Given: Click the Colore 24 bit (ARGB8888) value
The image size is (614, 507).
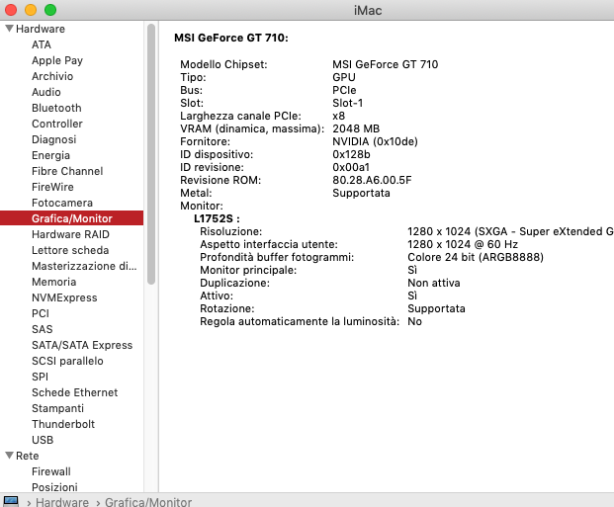Looking at the screenshot, I should (476, 257).
